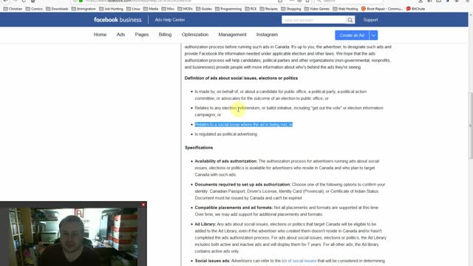The width and height of the screenshot is (473, 266).
Task: Click the 'Is made by, on behalf of' bullet
Action: click(x=281, y=95)
